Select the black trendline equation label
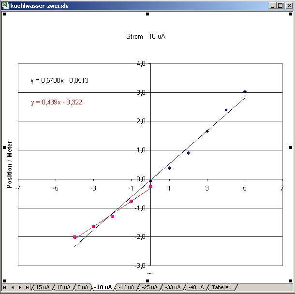Viewport: 295px width, 294px height. pyautogui.click(x=59, y=81)
